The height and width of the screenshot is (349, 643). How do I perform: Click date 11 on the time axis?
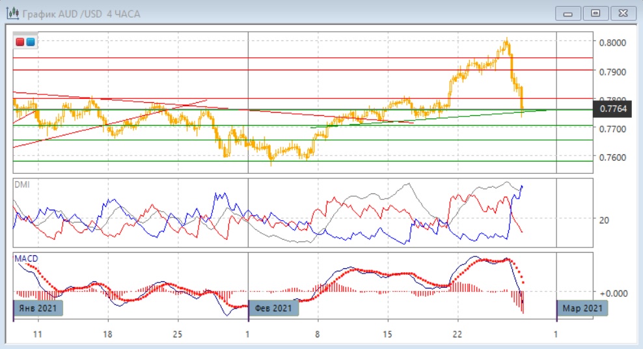pos(38,334)
